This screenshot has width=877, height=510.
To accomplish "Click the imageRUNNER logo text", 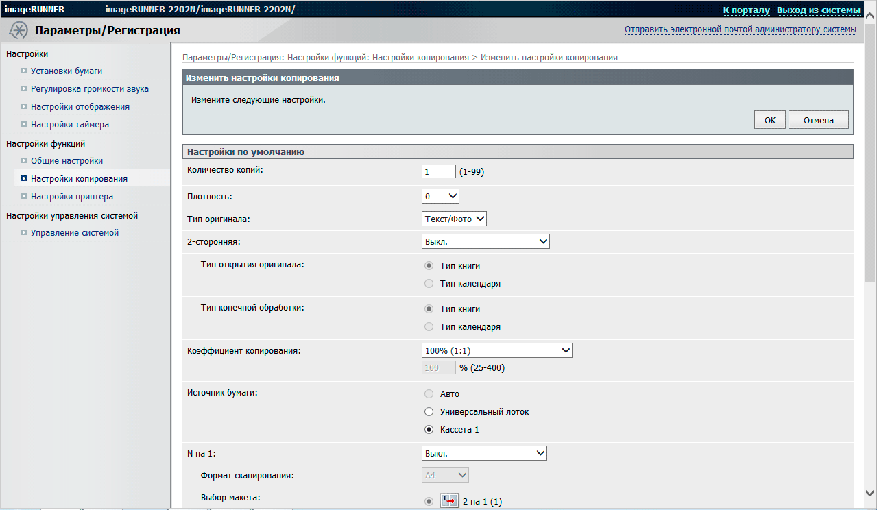I will 35,10.
